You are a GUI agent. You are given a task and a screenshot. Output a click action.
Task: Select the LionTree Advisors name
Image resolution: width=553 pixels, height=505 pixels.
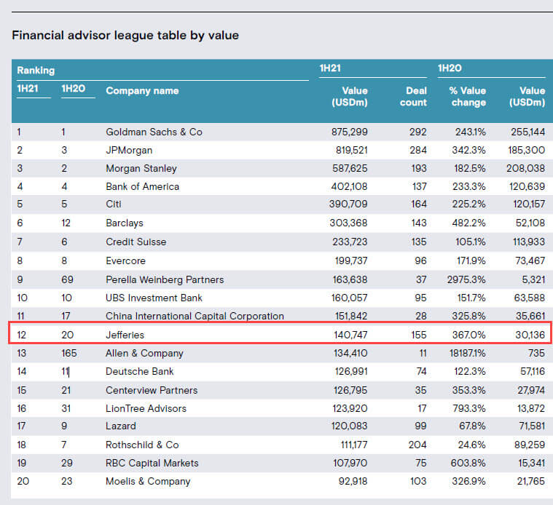point(146,408)
